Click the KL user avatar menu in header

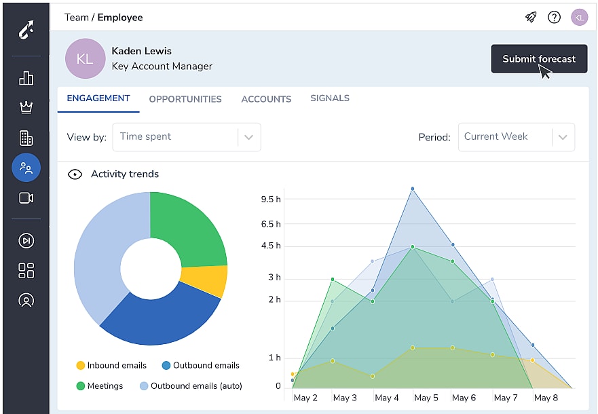point(579,18)
